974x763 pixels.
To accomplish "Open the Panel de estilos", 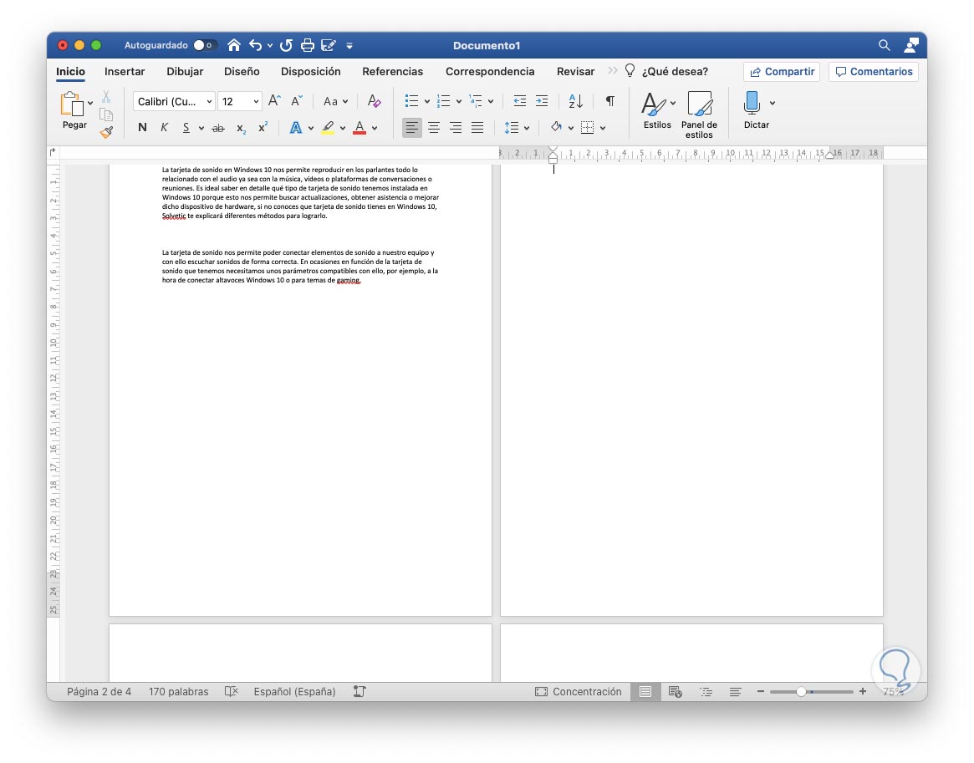I will [x=700, y=114].
